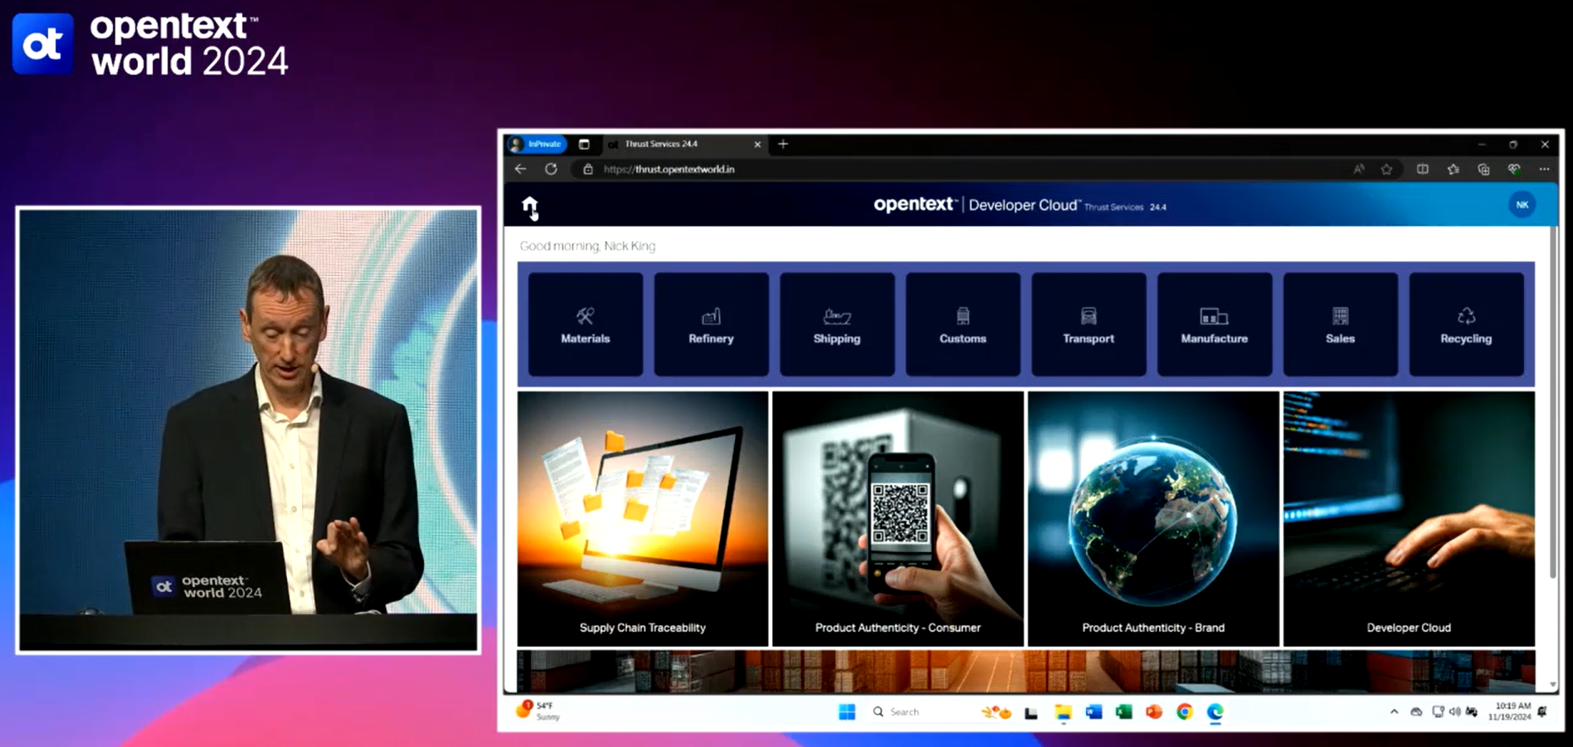Click the Customs tile
Screen dimensions: 1573x747
[962, 324]
